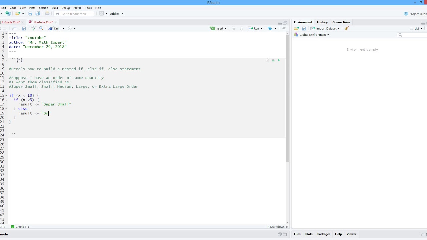This screenshot has width=427, height=240.
Task: Close the R Guide.Rmd tab
Action: click(23, 22)
